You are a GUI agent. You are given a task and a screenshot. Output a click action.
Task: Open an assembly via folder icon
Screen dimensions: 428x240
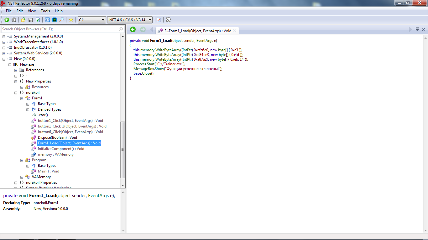(23, 20)
